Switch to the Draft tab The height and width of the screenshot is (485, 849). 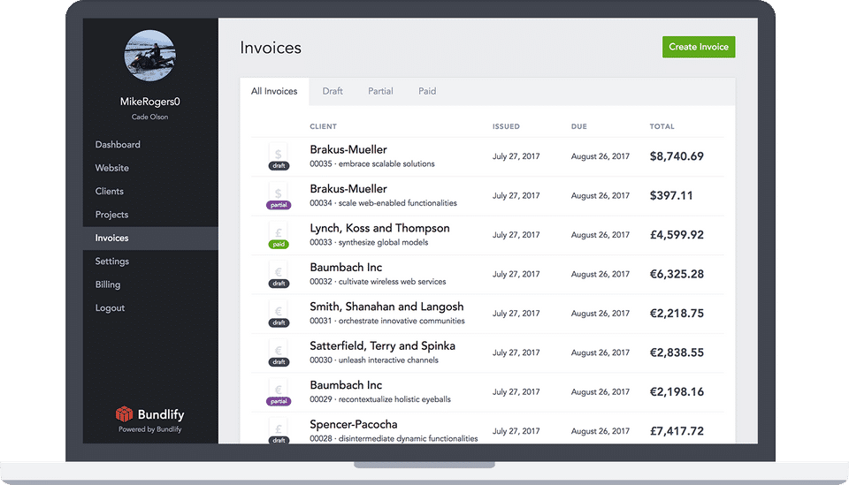click(x=333, y=91)
